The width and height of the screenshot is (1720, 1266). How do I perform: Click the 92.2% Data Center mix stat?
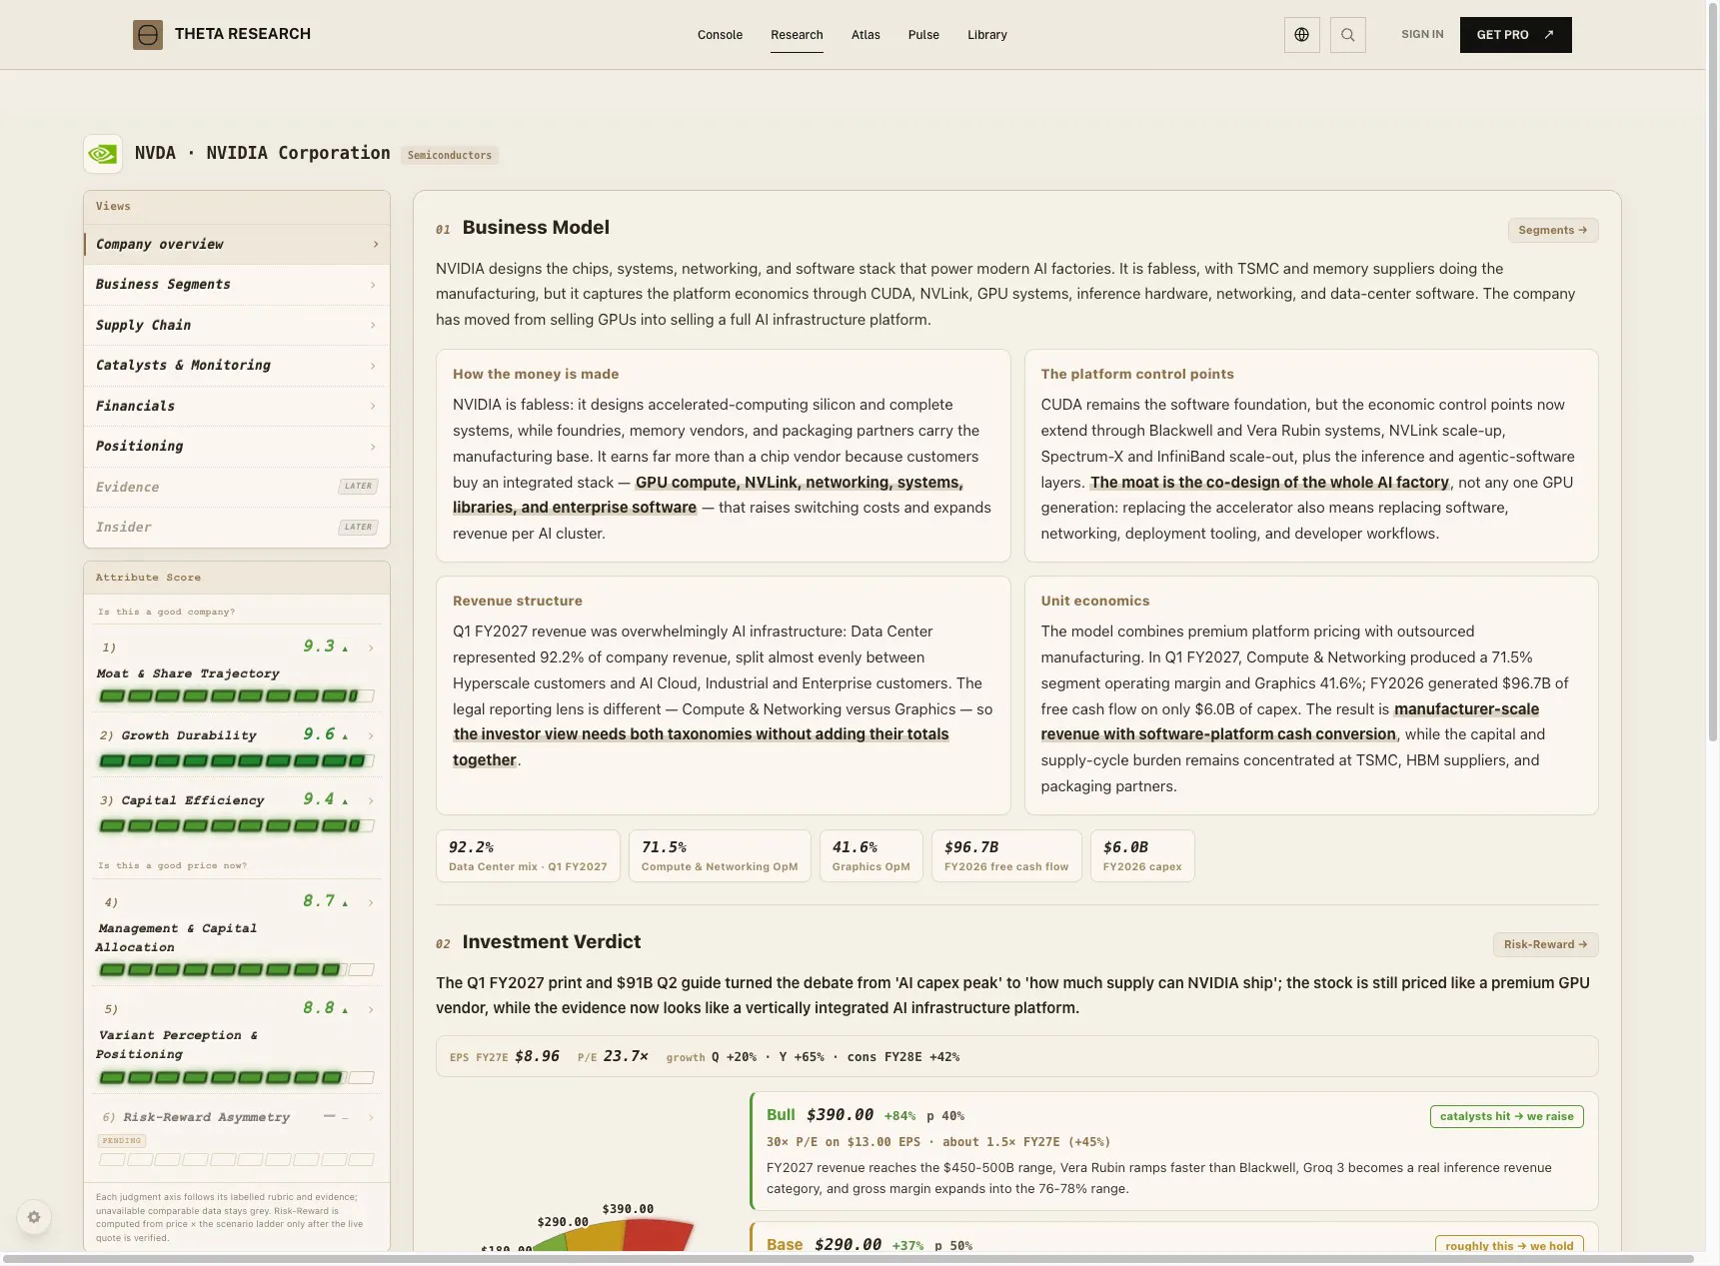[x=528, y=856]
